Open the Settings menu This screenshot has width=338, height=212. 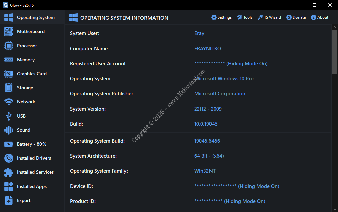tap(221, 17)
